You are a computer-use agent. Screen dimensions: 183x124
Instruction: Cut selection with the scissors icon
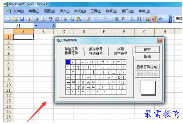pyautogui.click(x=65, y=19)
